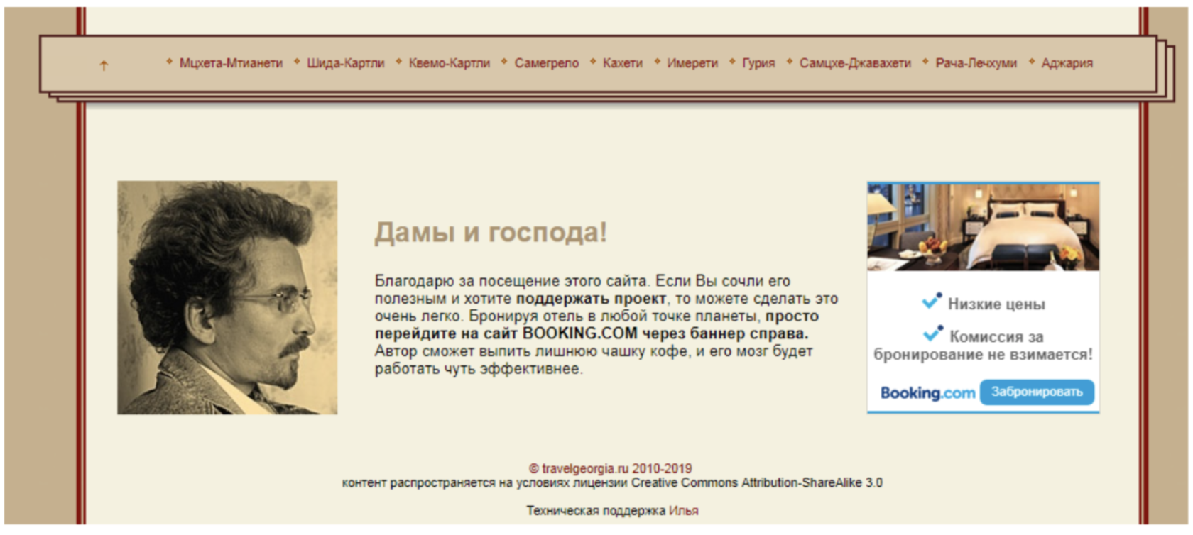Click the hotel room image in banner

983,227
